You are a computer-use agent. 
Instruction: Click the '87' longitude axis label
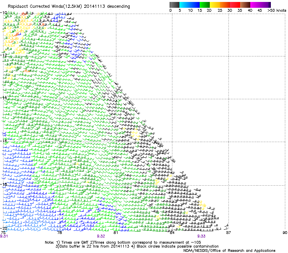coord(228,233)
